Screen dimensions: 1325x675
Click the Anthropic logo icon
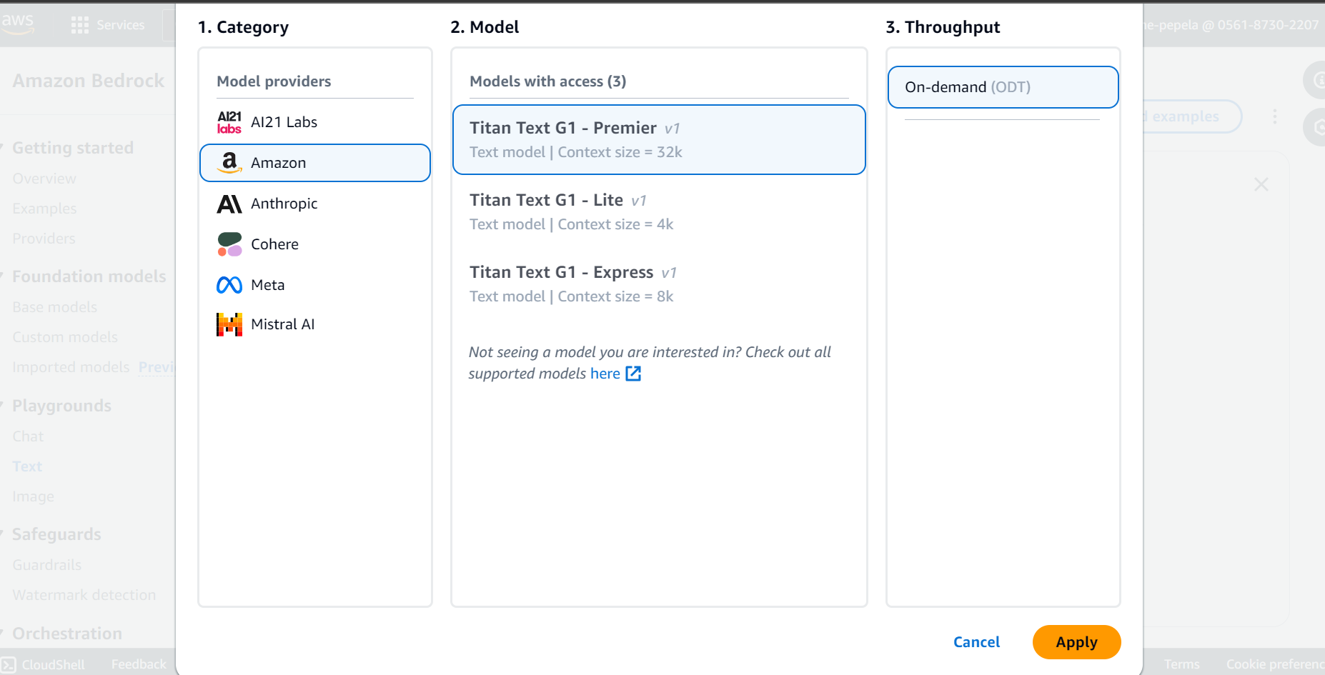(x=229, y=204)
